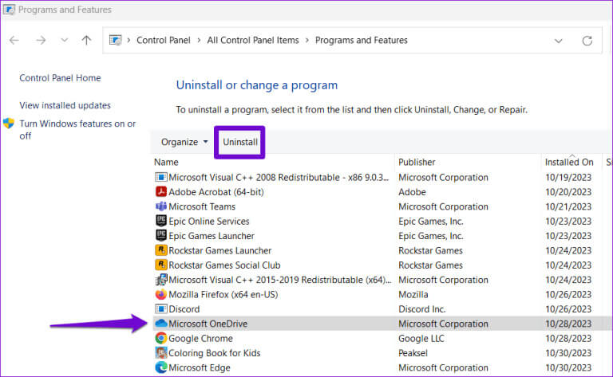This screenshot has height=377, width=613.
Task: Click the address bar Control Panel icon
Action: [115, 40]
